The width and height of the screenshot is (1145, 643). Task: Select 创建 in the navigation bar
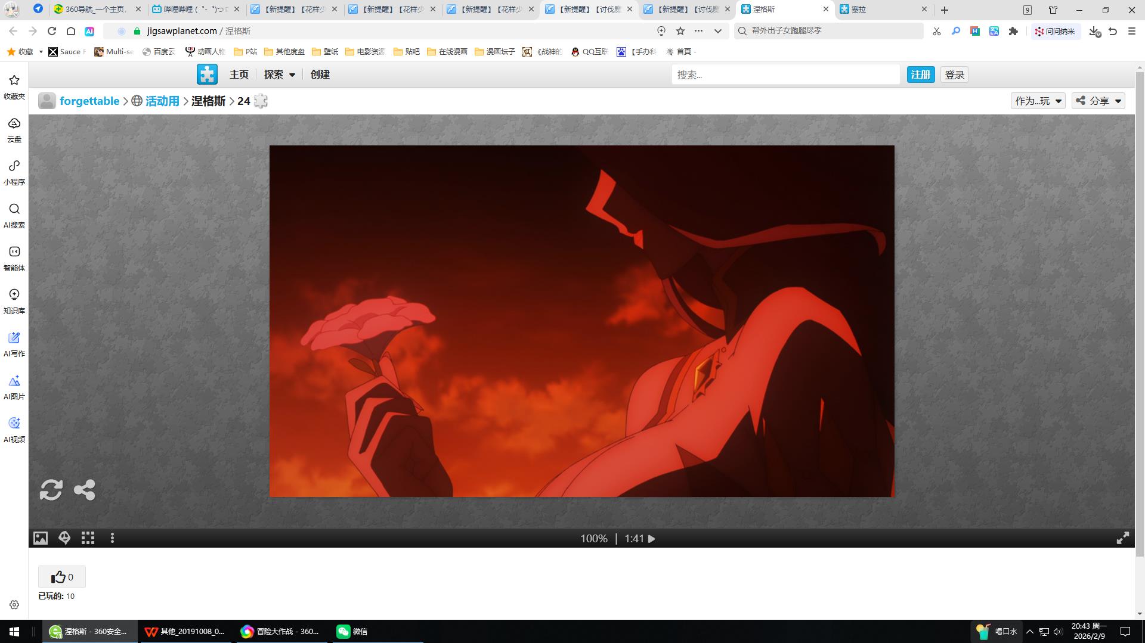click(x=320, y=74)
